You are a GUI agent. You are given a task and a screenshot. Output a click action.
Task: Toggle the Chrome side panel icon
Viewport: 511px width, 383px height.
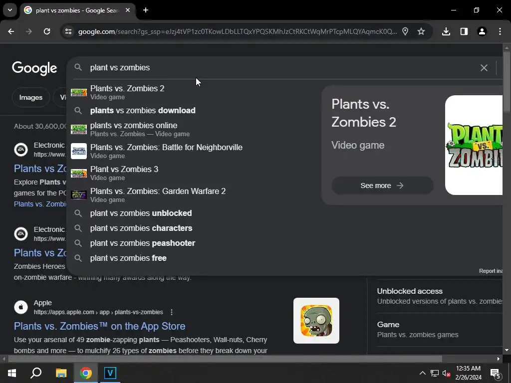(464, 31)
